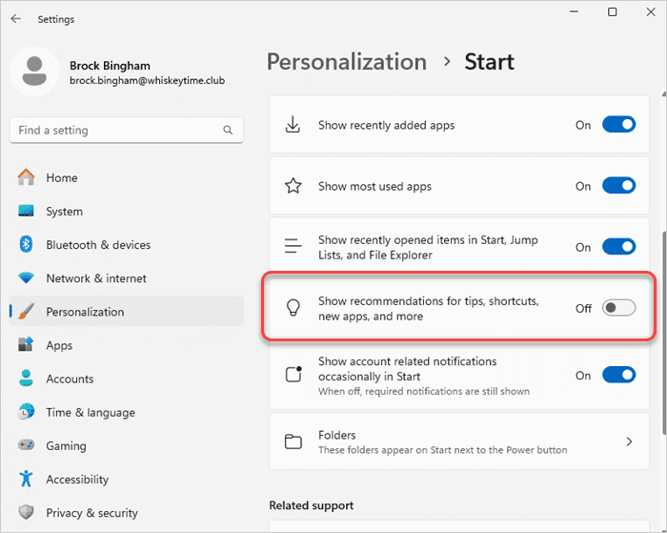Expand Folders settings chevron
The image size is (667, 533).
(629, 441)
